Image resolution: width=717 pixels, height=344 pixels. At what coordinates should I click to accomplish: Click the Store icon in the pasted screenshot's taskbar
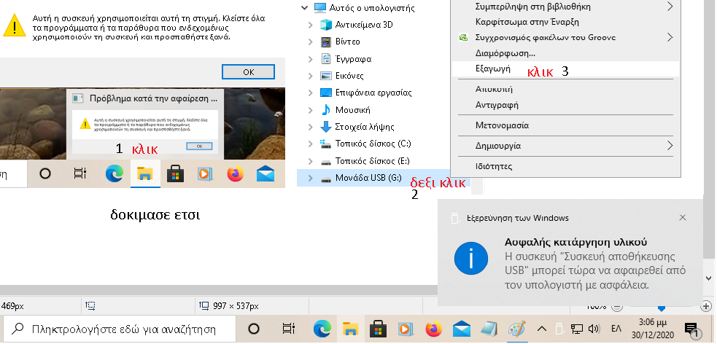point(175,173)
